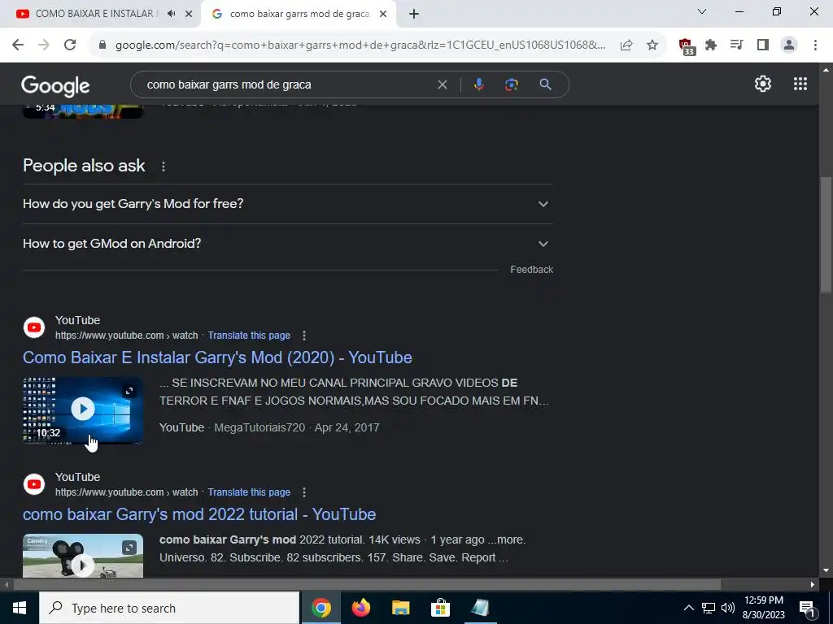Toggle the Chrome side panel
This screenshot has height=624, width=833.
[762, 45]
